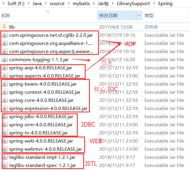The image size is (190, 170).
Task: Expand breadcrumb chevron after Jar包
Action: [113, 3]
